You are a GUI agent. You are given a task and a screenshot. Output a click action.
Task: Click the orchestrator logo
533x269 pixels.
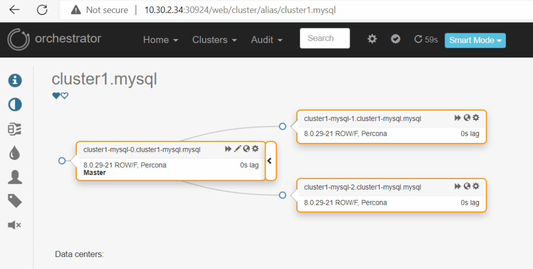pos(18,39)
